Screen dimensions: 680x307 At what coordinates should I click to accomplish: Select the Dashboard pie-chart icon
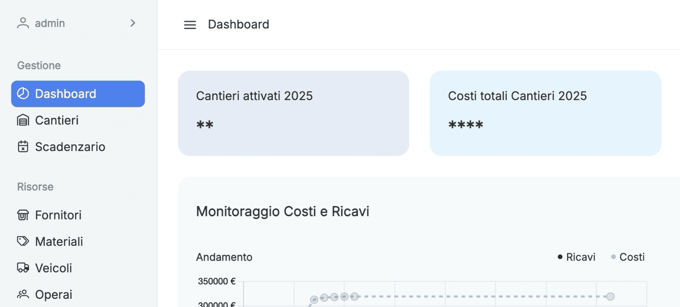(x=23, y=94)
